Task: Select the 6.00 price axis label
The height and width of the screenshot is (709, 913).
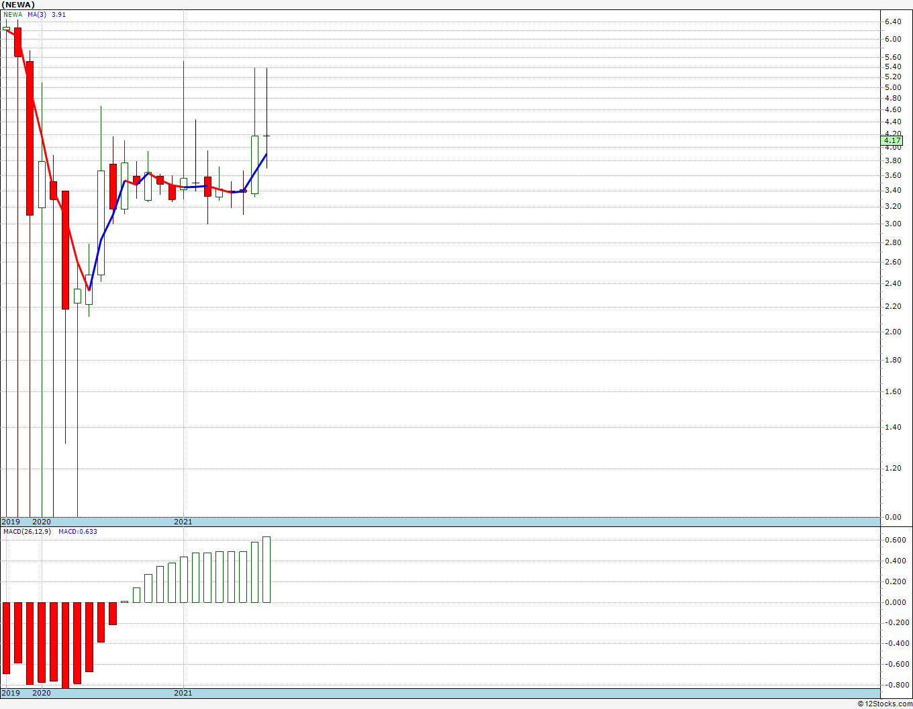Action: pyautogui.click(x=893, y=40)
